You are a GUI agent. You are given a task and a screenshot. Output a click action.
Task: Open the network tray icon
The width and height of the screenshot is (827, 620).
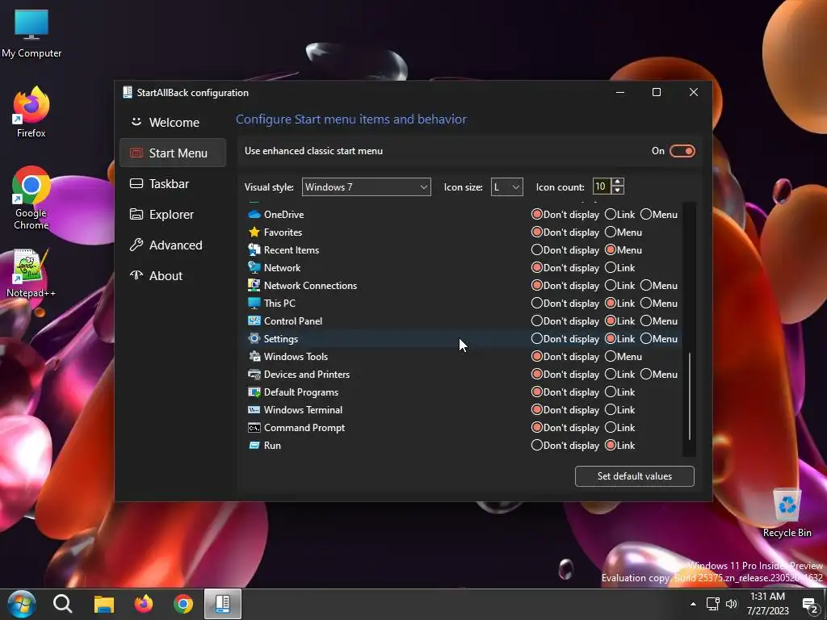tap(713, 604)
